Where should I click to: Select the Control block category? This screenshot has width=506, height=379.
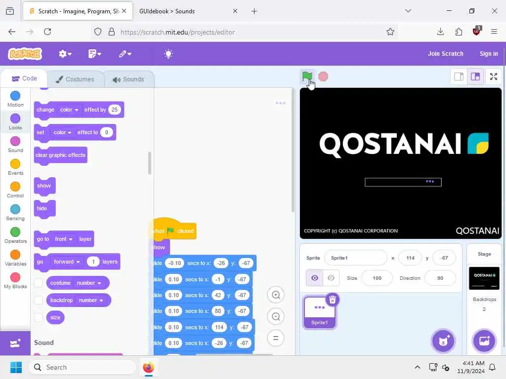coord(15,190)
